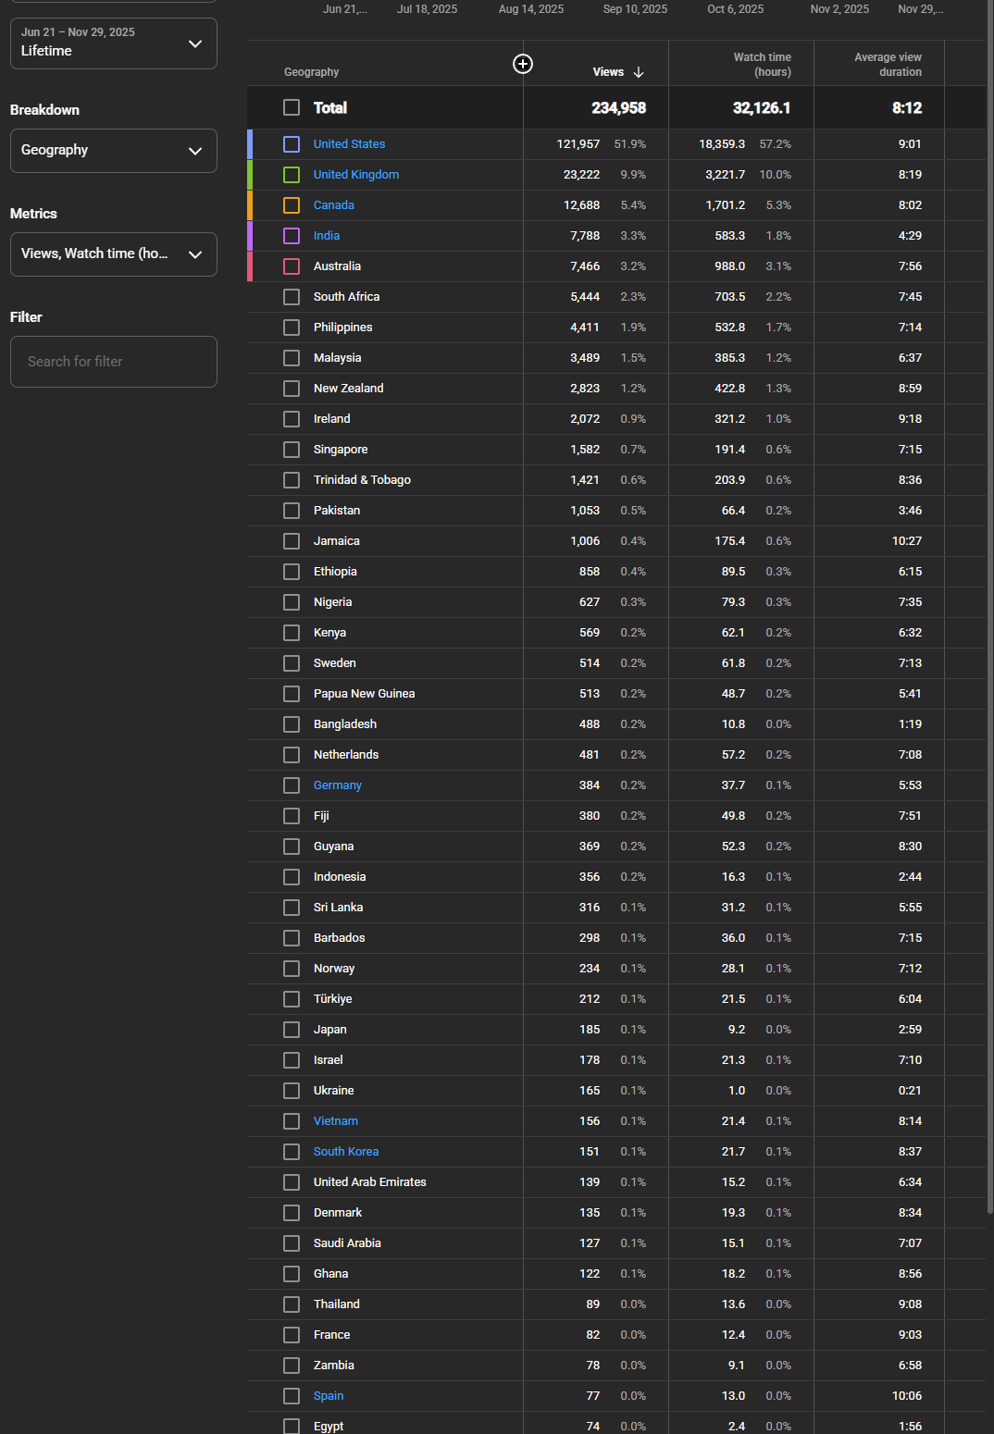Expand the Geography breakdown dropdown
The height and width of the screenshot is (1434, 994).
113,151
